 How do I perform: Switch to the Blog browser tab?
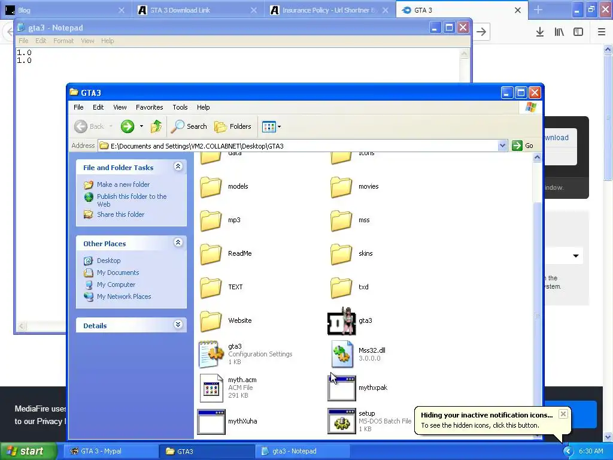65,10
